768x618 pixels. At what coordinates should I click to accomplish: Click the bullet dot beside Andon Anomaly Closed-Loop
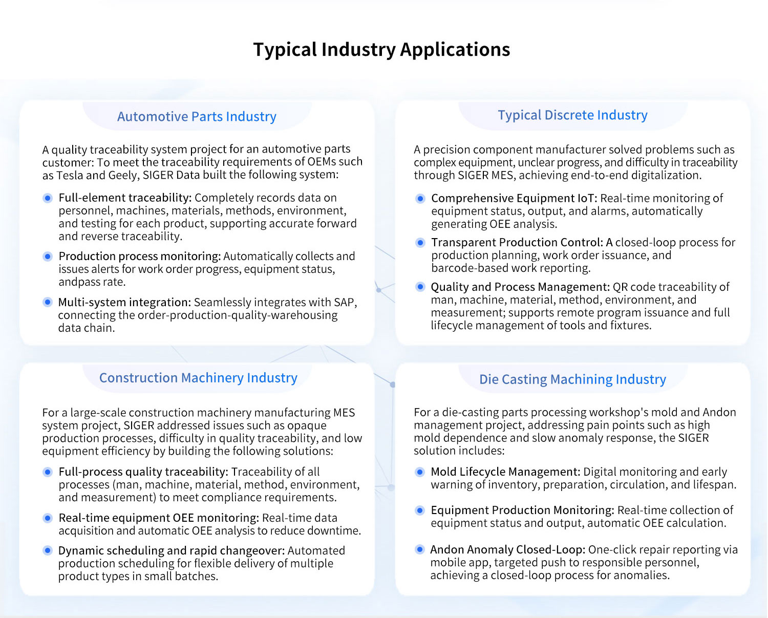coord(420,549)
